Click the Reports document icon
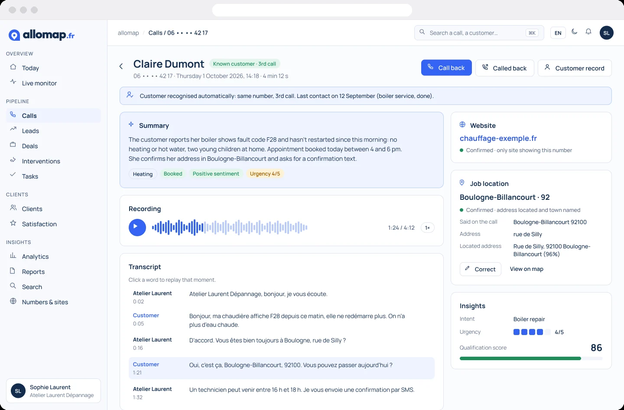Screen dimensions: 624x410 tap(13, 271)
